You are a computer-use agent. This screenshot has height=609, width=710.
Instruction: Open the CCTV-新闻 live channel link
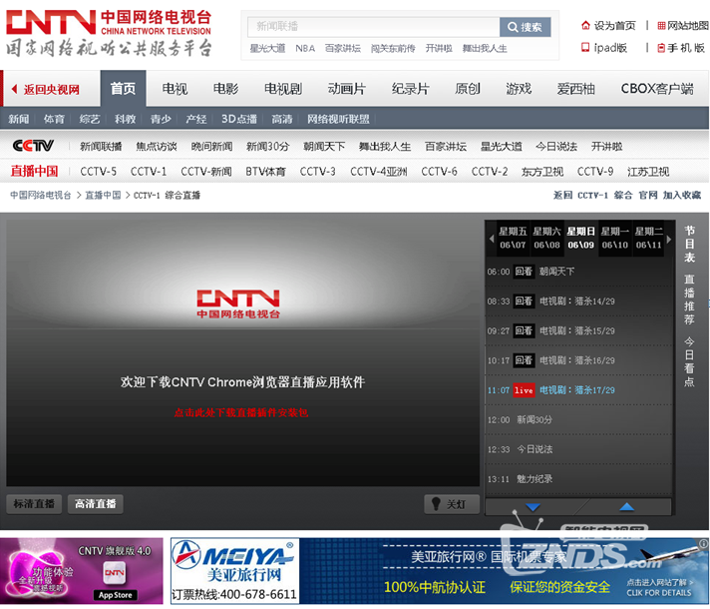[206, 172]
